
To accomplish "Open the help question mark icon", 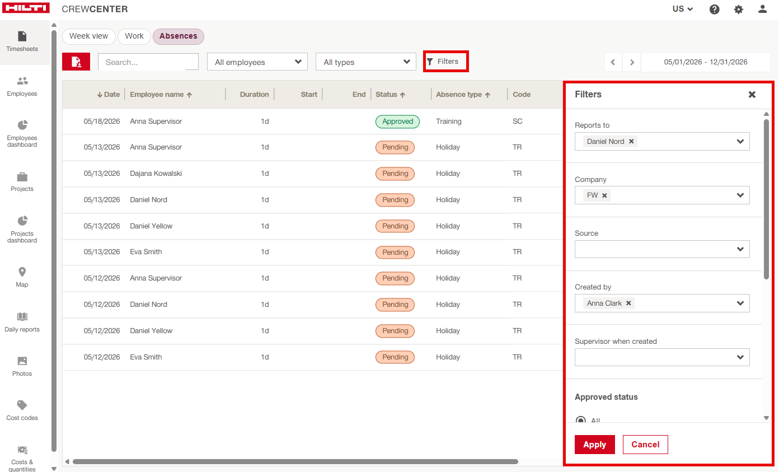I will [x=714, y=10].
